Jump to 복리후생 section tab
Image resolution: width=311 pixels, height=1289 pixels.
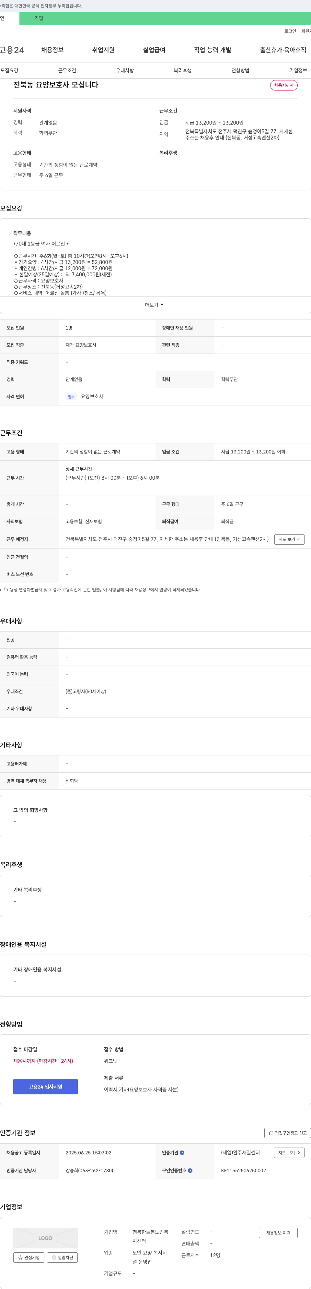[x=182, y=71]
